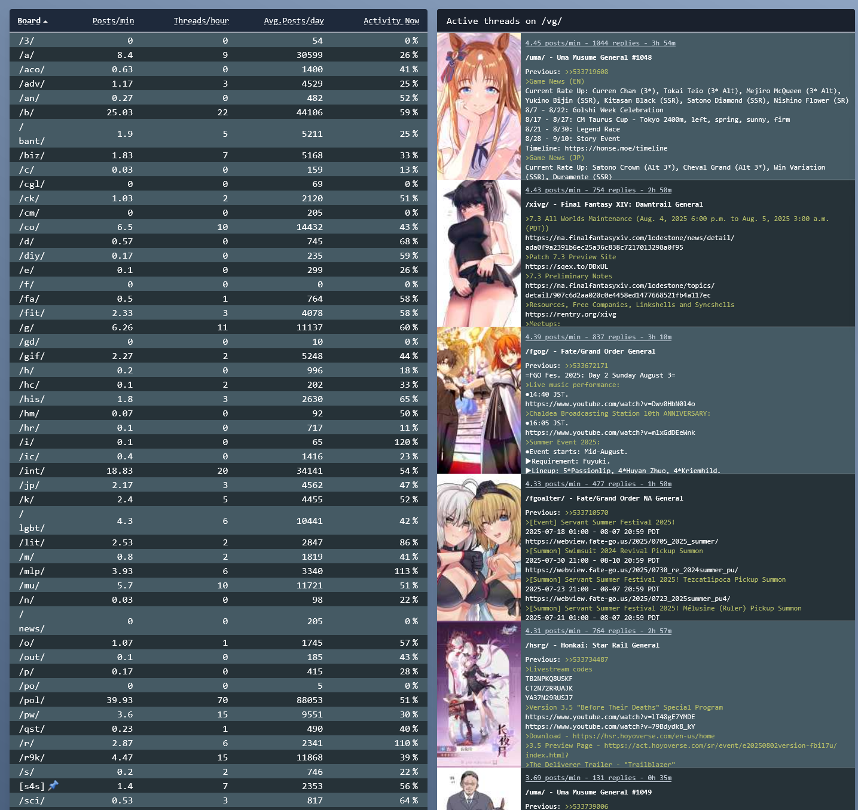
Task: Sort by Posts/min column header
Action: pyautogui.click(x=113, y=21)
